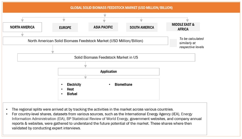Select the Europe region box
This screenshot has height=139, width=242.
click(x=65, y=28)
